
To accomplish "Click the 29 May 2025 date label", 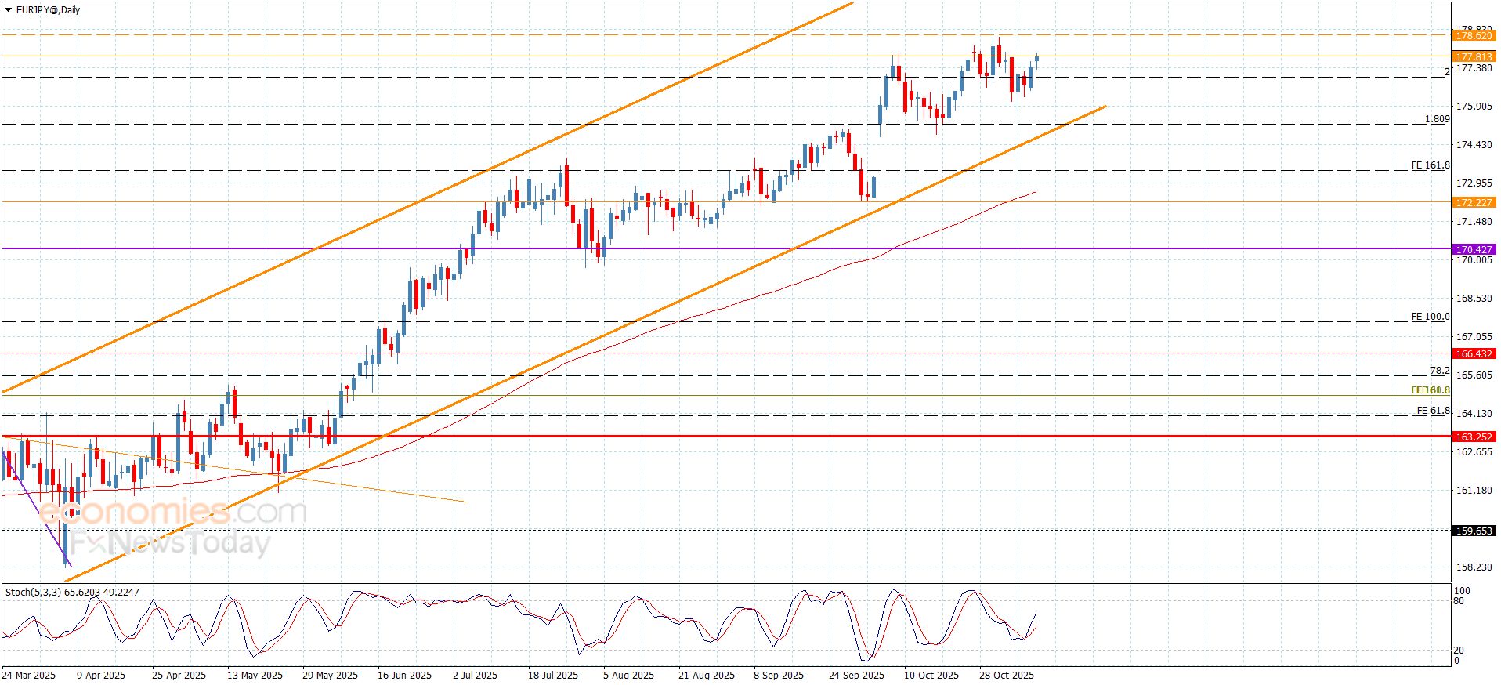I will click(330, 676).
